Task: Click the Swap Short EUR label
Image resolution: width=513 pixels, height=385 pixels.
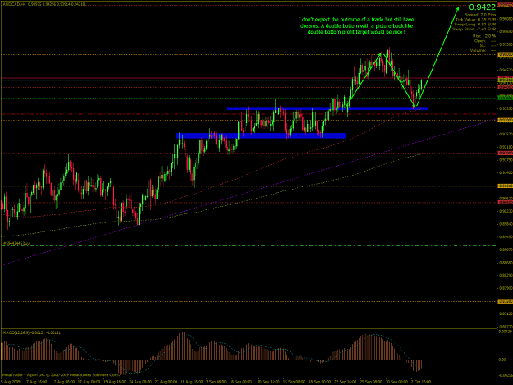Action: coord(474,29)
